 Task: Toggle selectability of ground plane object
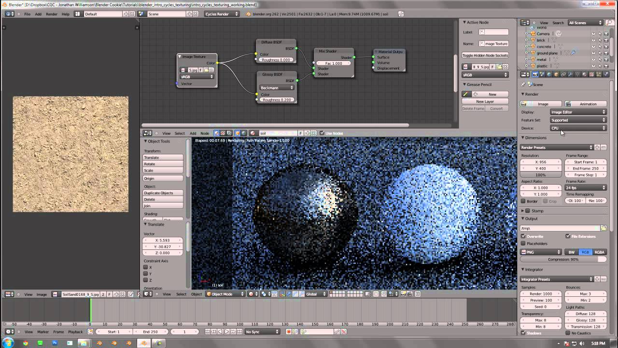pos(600,53)
